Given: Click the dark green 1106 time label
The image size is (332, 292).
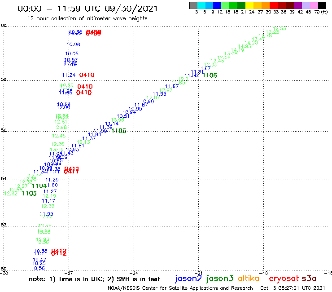Looking at the screenshot, I should click(x=210, y=75).
